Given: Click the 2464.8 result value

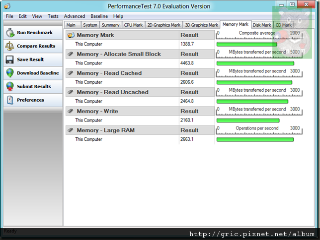Looking at the screenshot, I should pyautogui.click(x=187, y=101).
